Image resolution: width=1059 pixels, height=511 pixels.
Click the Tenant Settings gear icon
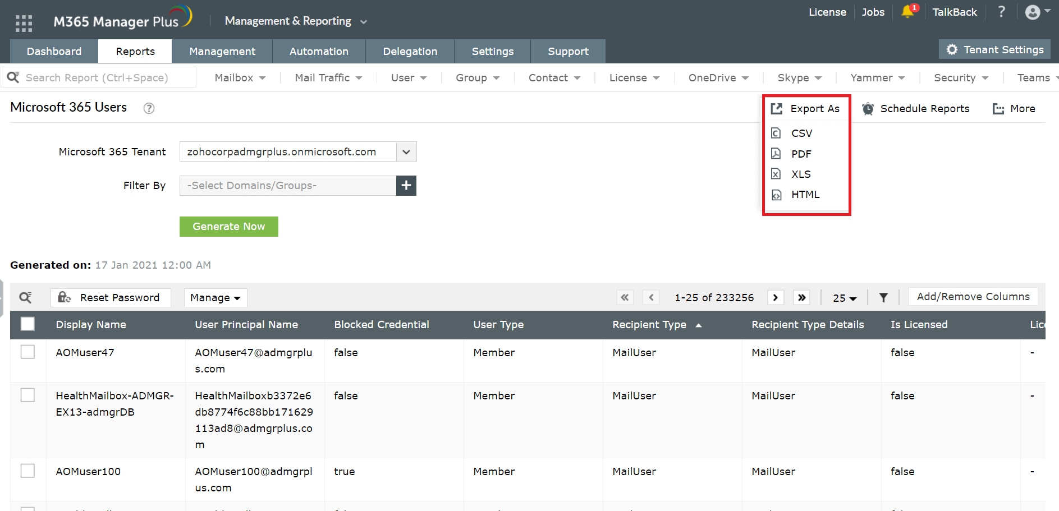[x=952, y=49]
